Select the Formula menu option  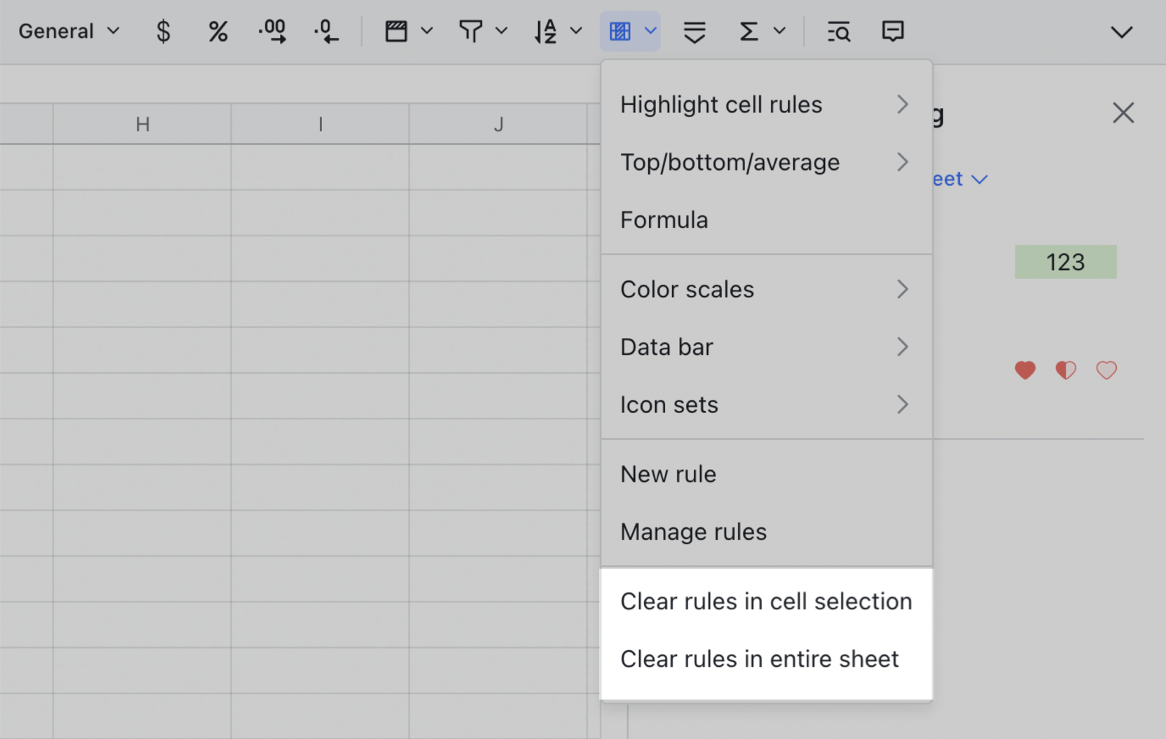(664, 219)
